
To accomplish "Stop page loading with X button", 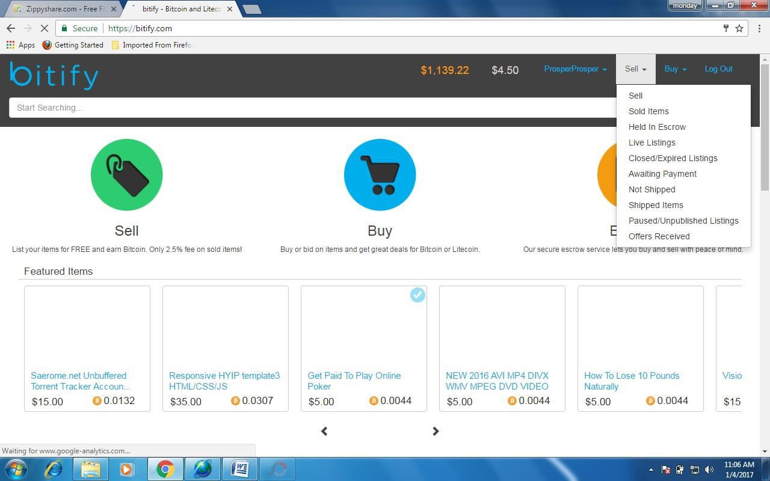I will click(44, 28).
